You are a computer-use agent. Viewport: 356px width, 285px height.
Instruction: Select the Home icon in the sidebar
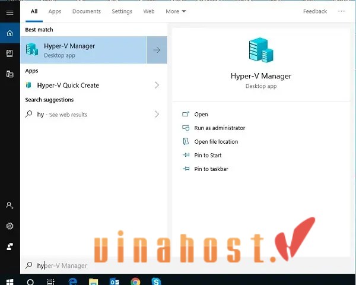tap(9, 33)
